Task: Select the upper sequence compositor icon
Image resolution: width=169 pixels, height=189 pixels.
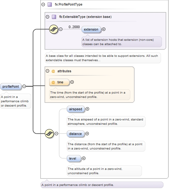Action: 53,29
